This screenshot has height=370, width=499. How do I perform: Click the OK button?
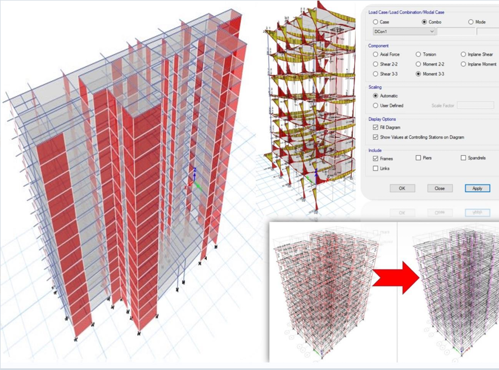click(402, 188)
